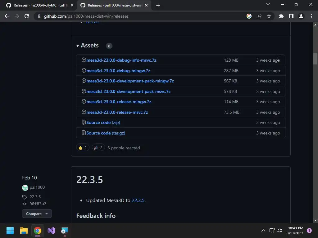Download mesa3d-23.0.0-debug-mingw.7z
Image resolution: width=318 pixels, height=238 pixels.
(x=118, y=71)
